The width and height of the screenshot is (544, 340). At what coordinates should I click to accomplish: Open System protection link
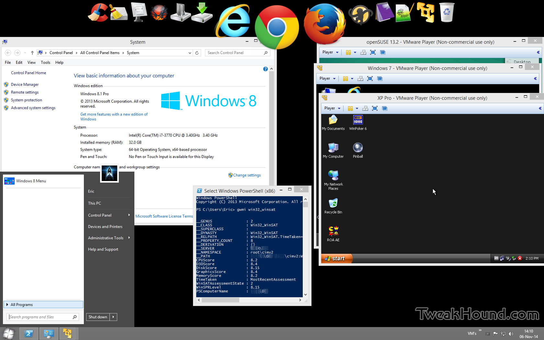click(x=27, y=100)
